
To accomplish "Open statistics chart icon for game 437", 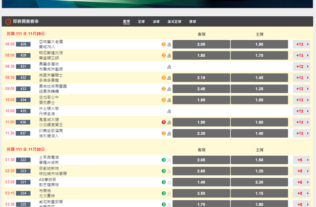I will [x=169, y=133].
